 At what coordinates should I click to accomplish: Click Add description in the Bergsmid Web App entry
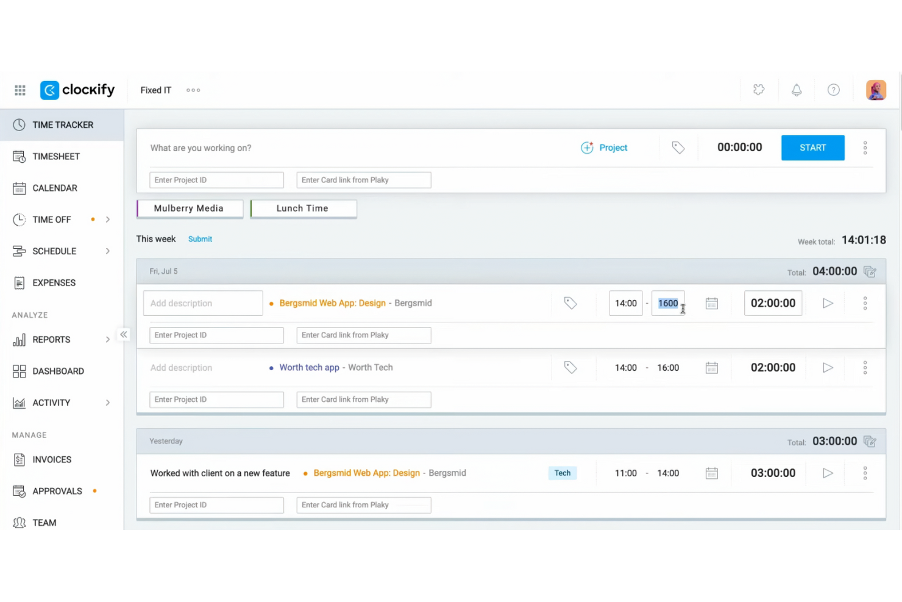click(203, 303)
